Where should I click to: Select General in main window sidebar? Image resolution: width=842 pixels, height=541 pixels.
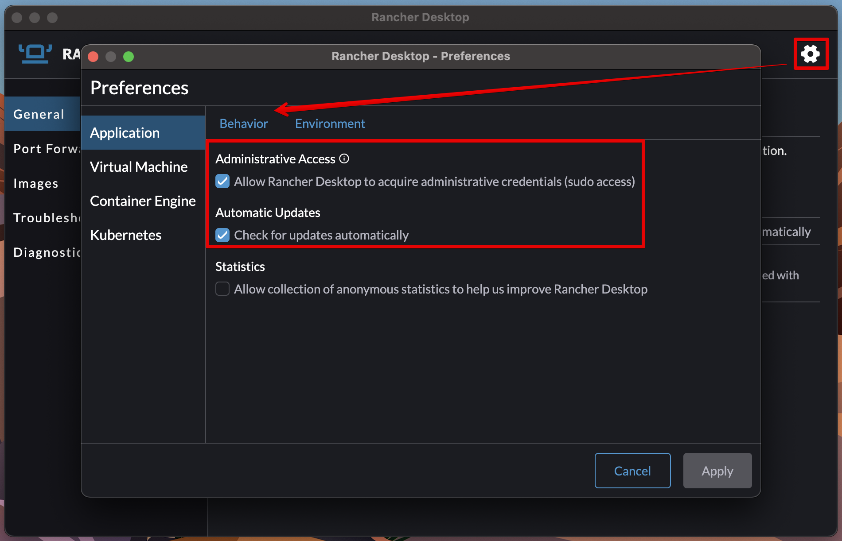(x=43, y=114)
